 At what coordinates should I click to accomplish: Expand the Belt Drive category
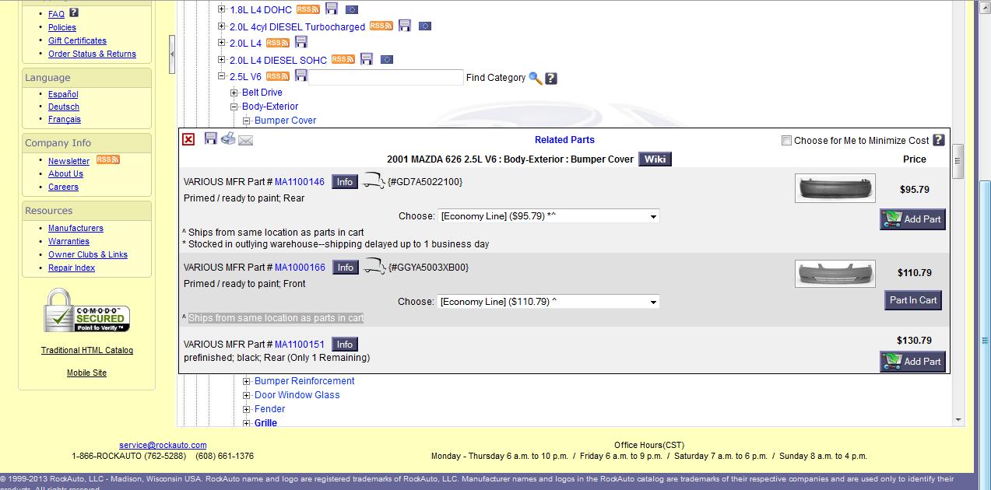click(234, 93)
